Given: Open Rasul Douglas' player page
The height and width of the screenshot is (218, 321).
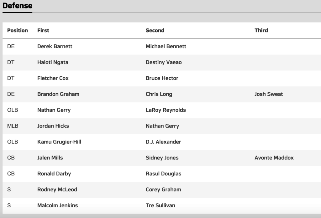Looking at the screenshot, I should 163,174.
